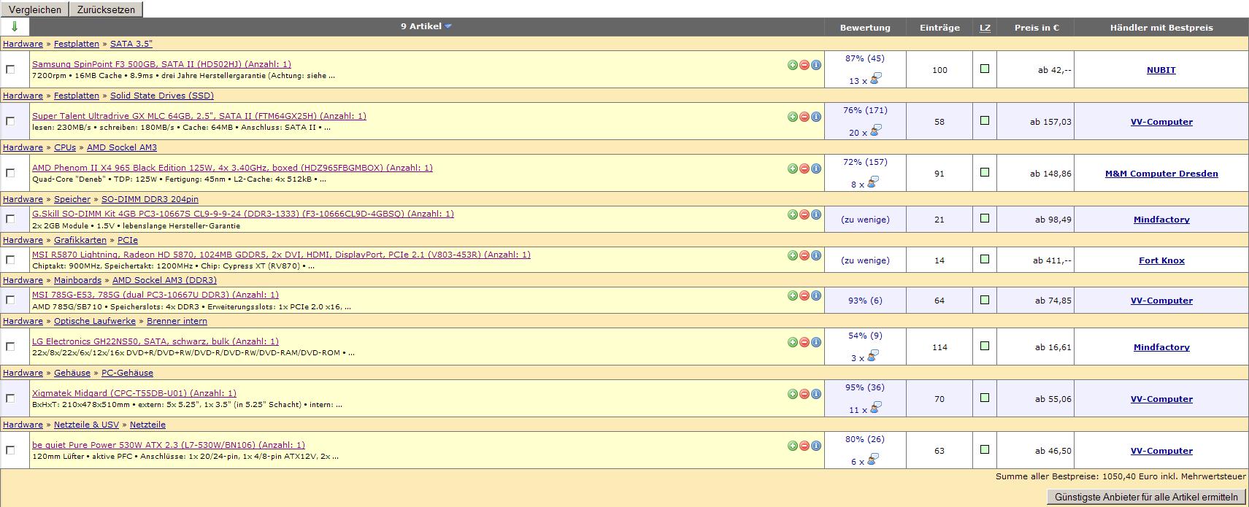Viewport: 1249px width, 507px height.
Task: Open the 8 x comments icon for AMD Phenom
Action: (873, 182)
